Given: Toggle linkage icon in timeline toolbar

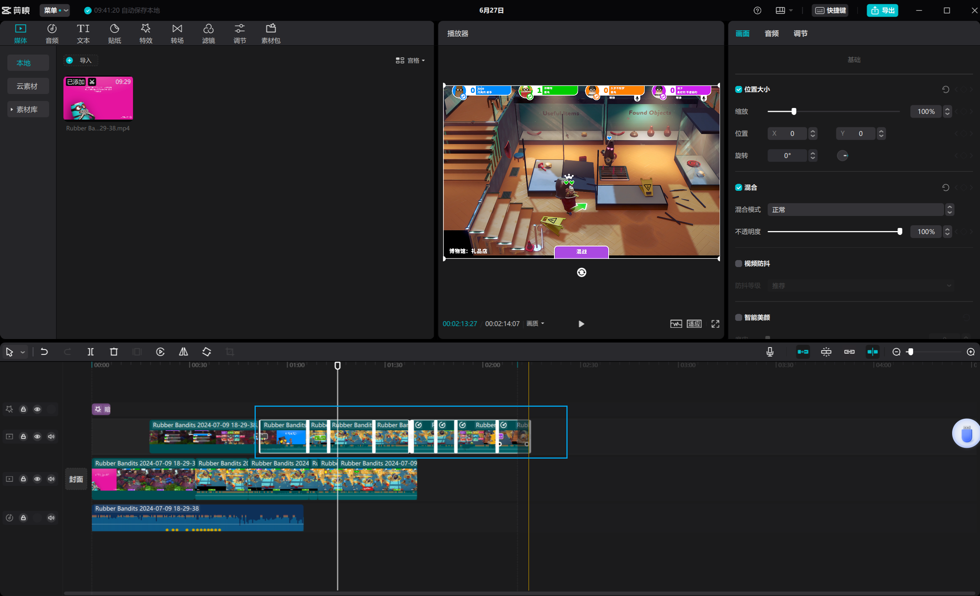Looking at the screenshot, I should coord(849,352).
